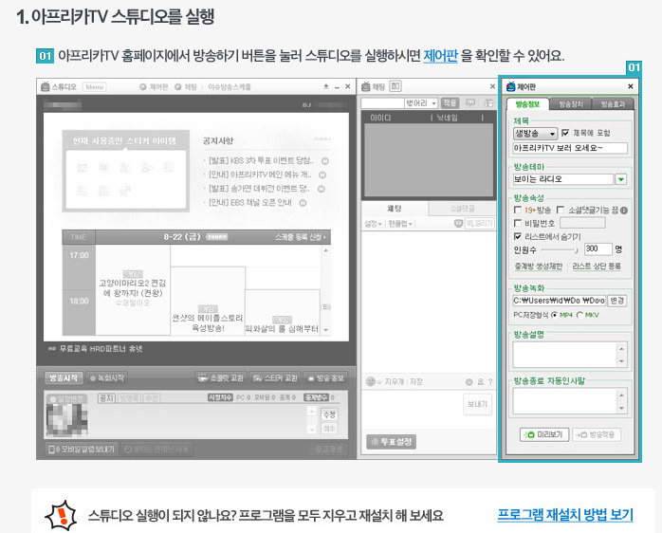Viewport: 662px width, 533px height.
Task: Enable the 소셜댓글기능 끔 checkbox
Action: click(561, 210)
